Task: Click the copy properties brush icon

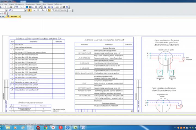Action: 14,7
